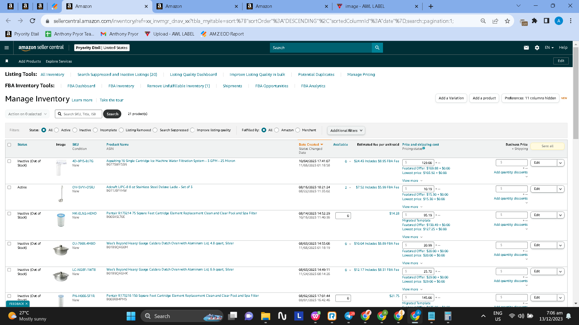The height and width of the screenshot is (325, 579).
Task: Click the magnifier search button in header
Action: pyautogui.click(x=377, y=48)
